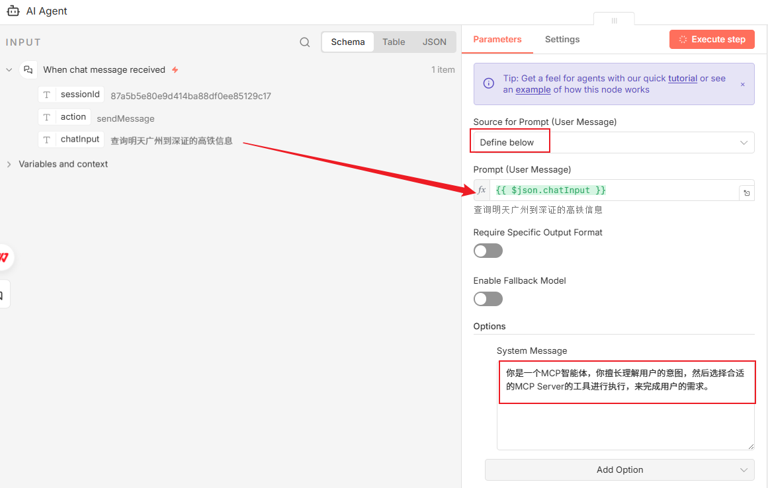This screenshot has width=768, height=488.
Task: Open search in the INPUT panel
Action: (x=305, y=42)
